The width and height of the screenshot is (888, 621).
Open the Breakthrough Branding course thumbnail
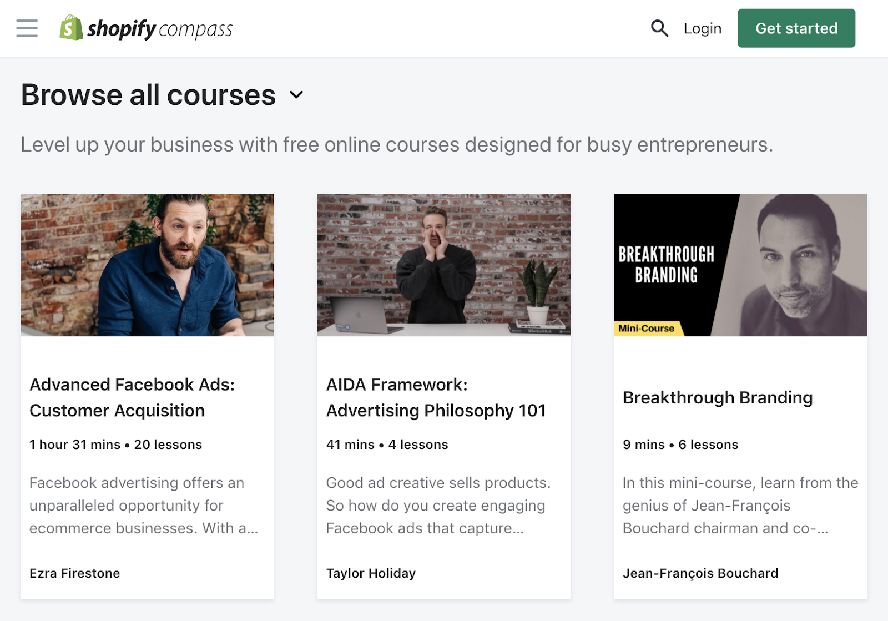(x=741, y=265)
